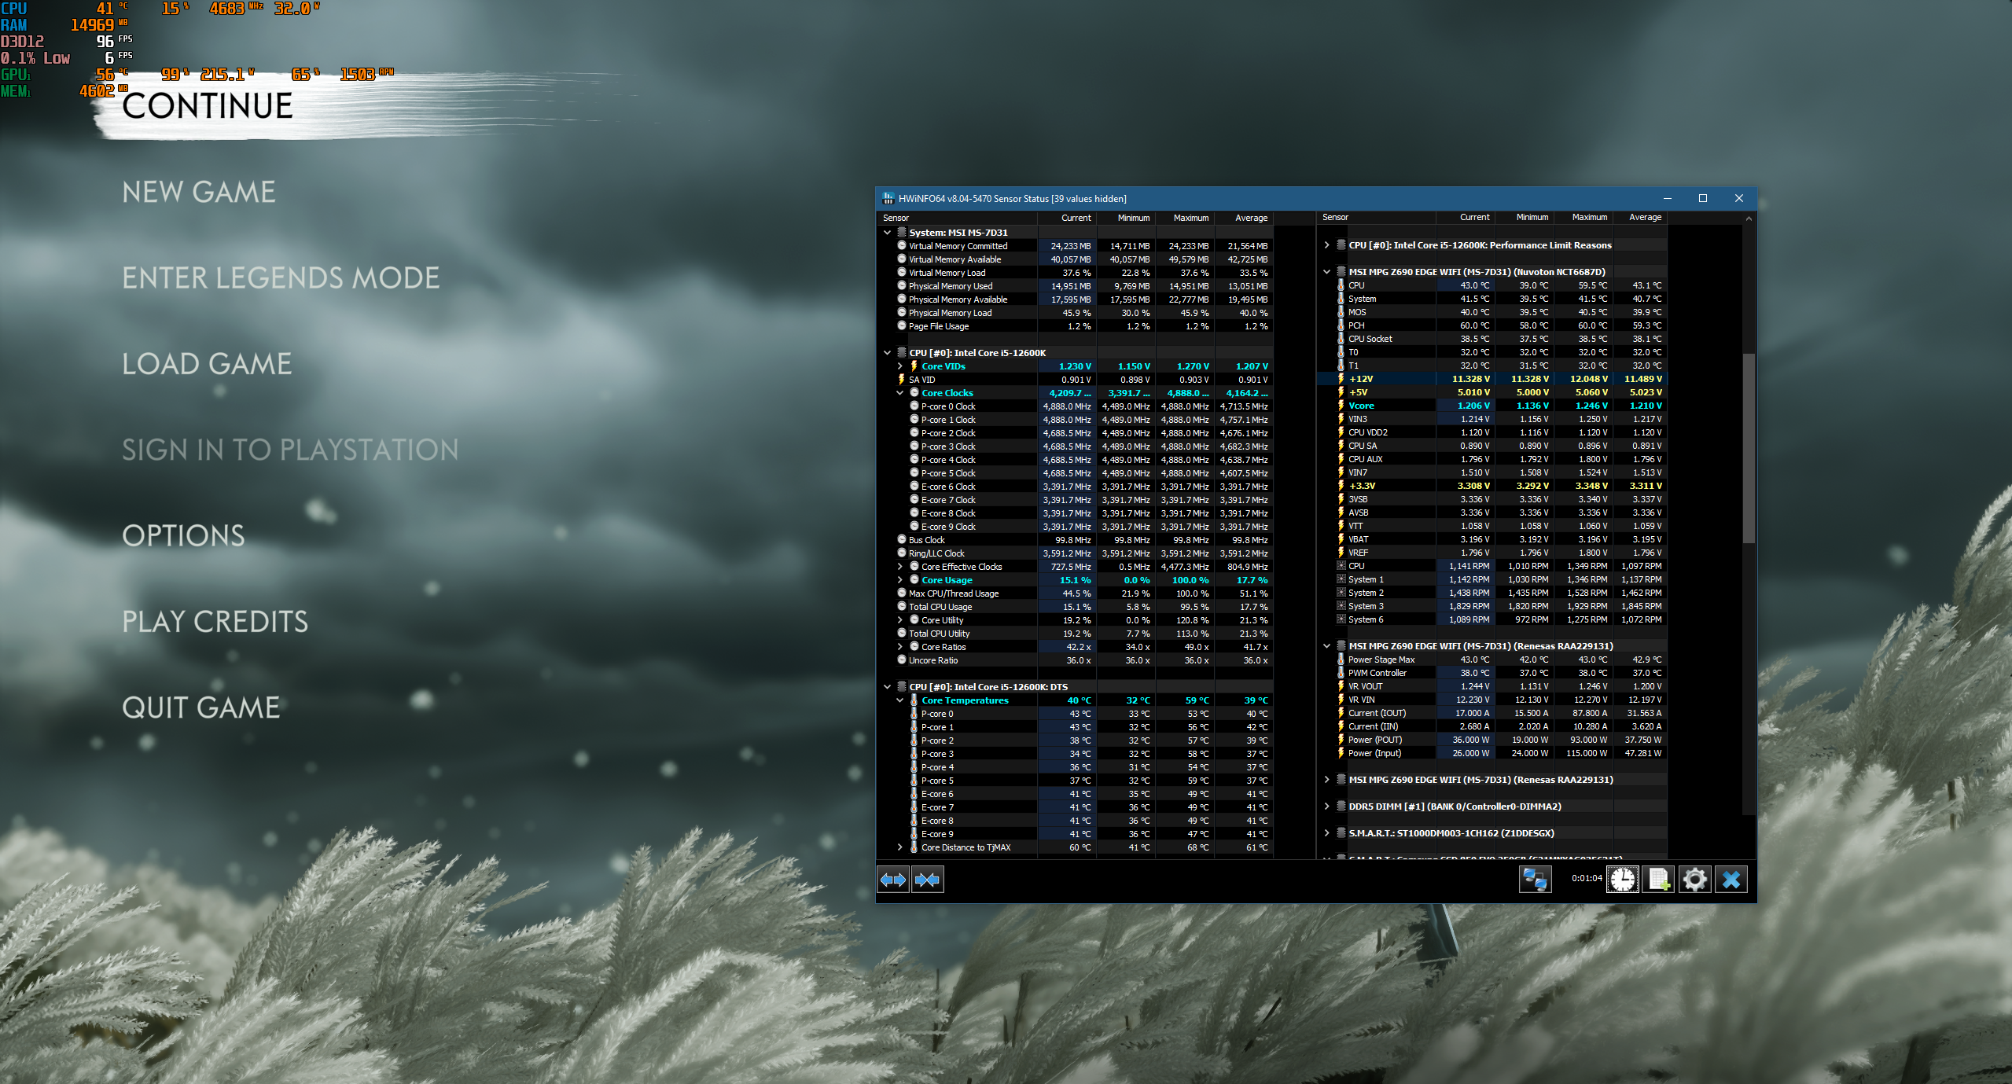Click the chip icon beside System: MSI MS-7D31

tap(902, 233)
